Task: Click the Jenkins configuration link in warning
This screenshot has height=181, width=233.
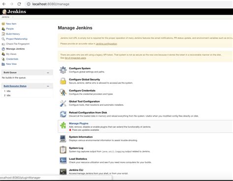Action: click(x=107, y=44)
